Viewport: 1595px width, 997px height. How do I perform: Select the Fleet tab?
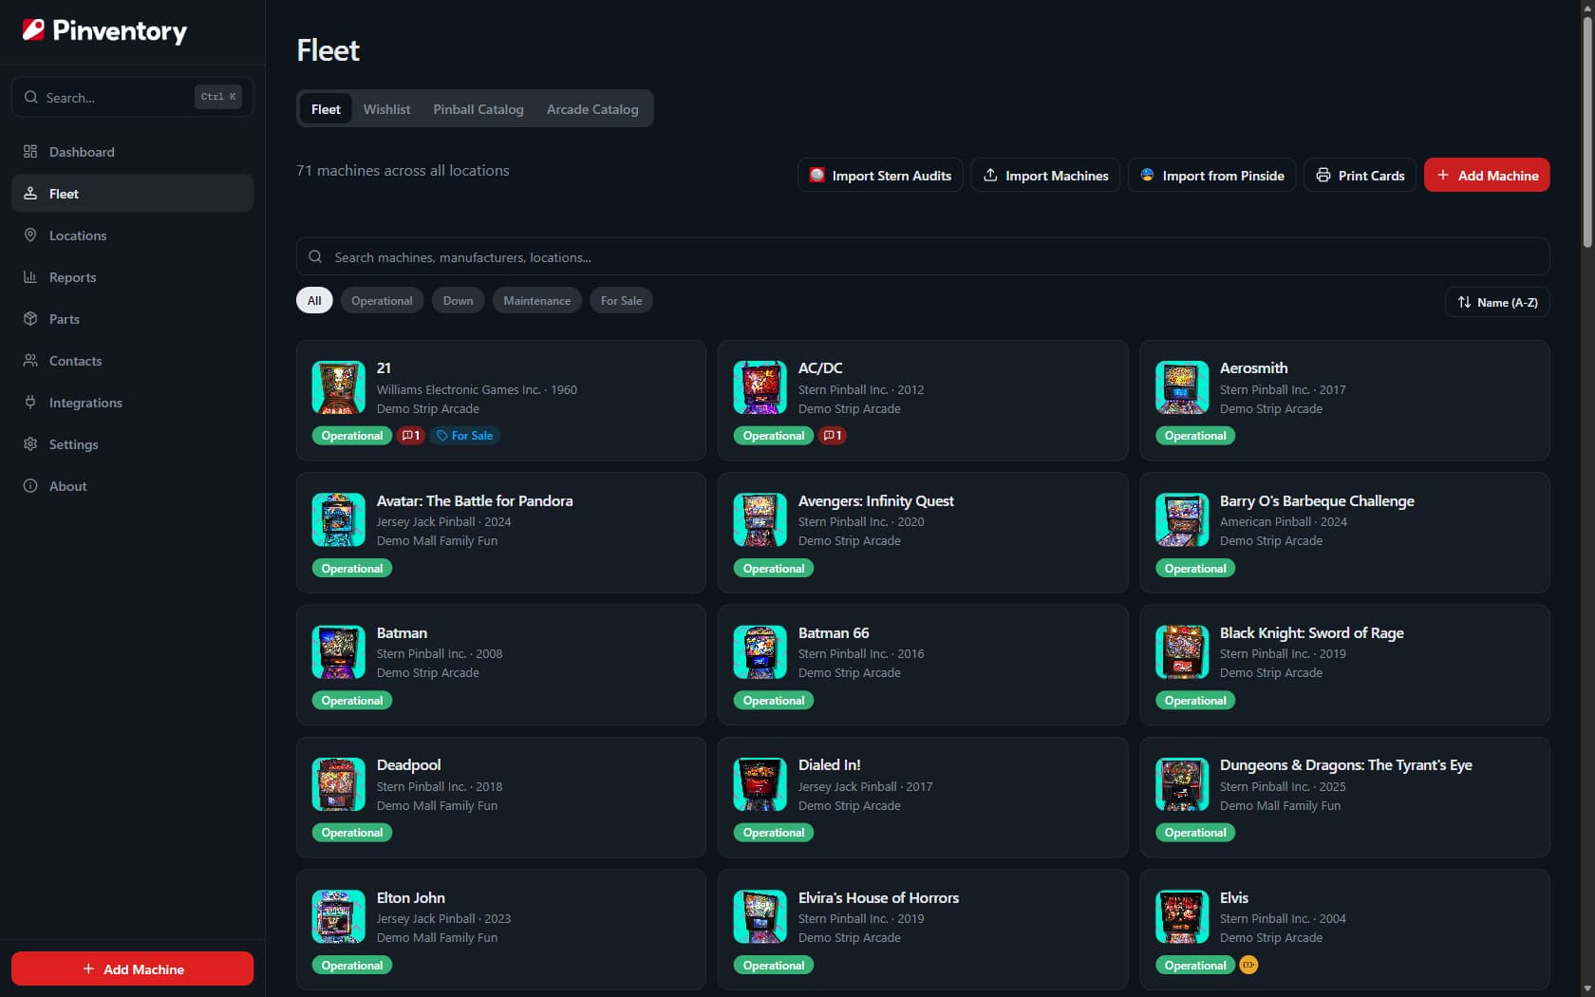pyautogui.click(x=326, y=109)
